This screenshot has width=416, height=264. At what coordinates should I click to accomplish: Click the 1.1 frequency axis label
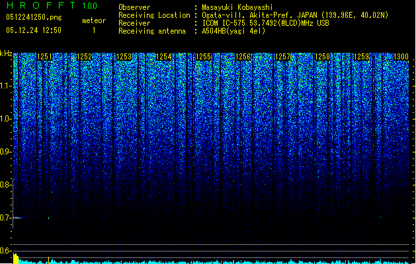coord(5,86)
